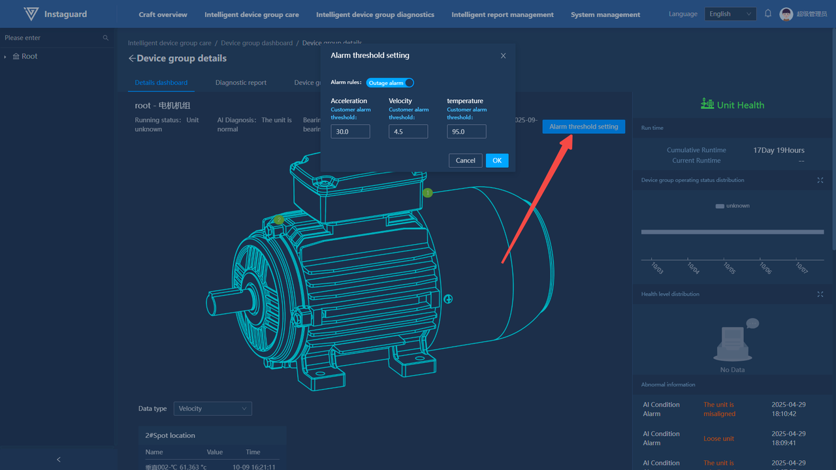Open the Language dropdown
The height and width of the screenshot is (470, 836).
(730, 14)
